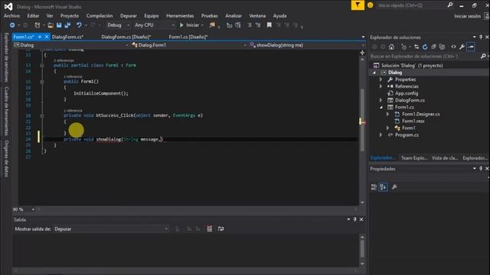Open the Team Explorer tab
The image size is (490, 275).
point(414,158)
